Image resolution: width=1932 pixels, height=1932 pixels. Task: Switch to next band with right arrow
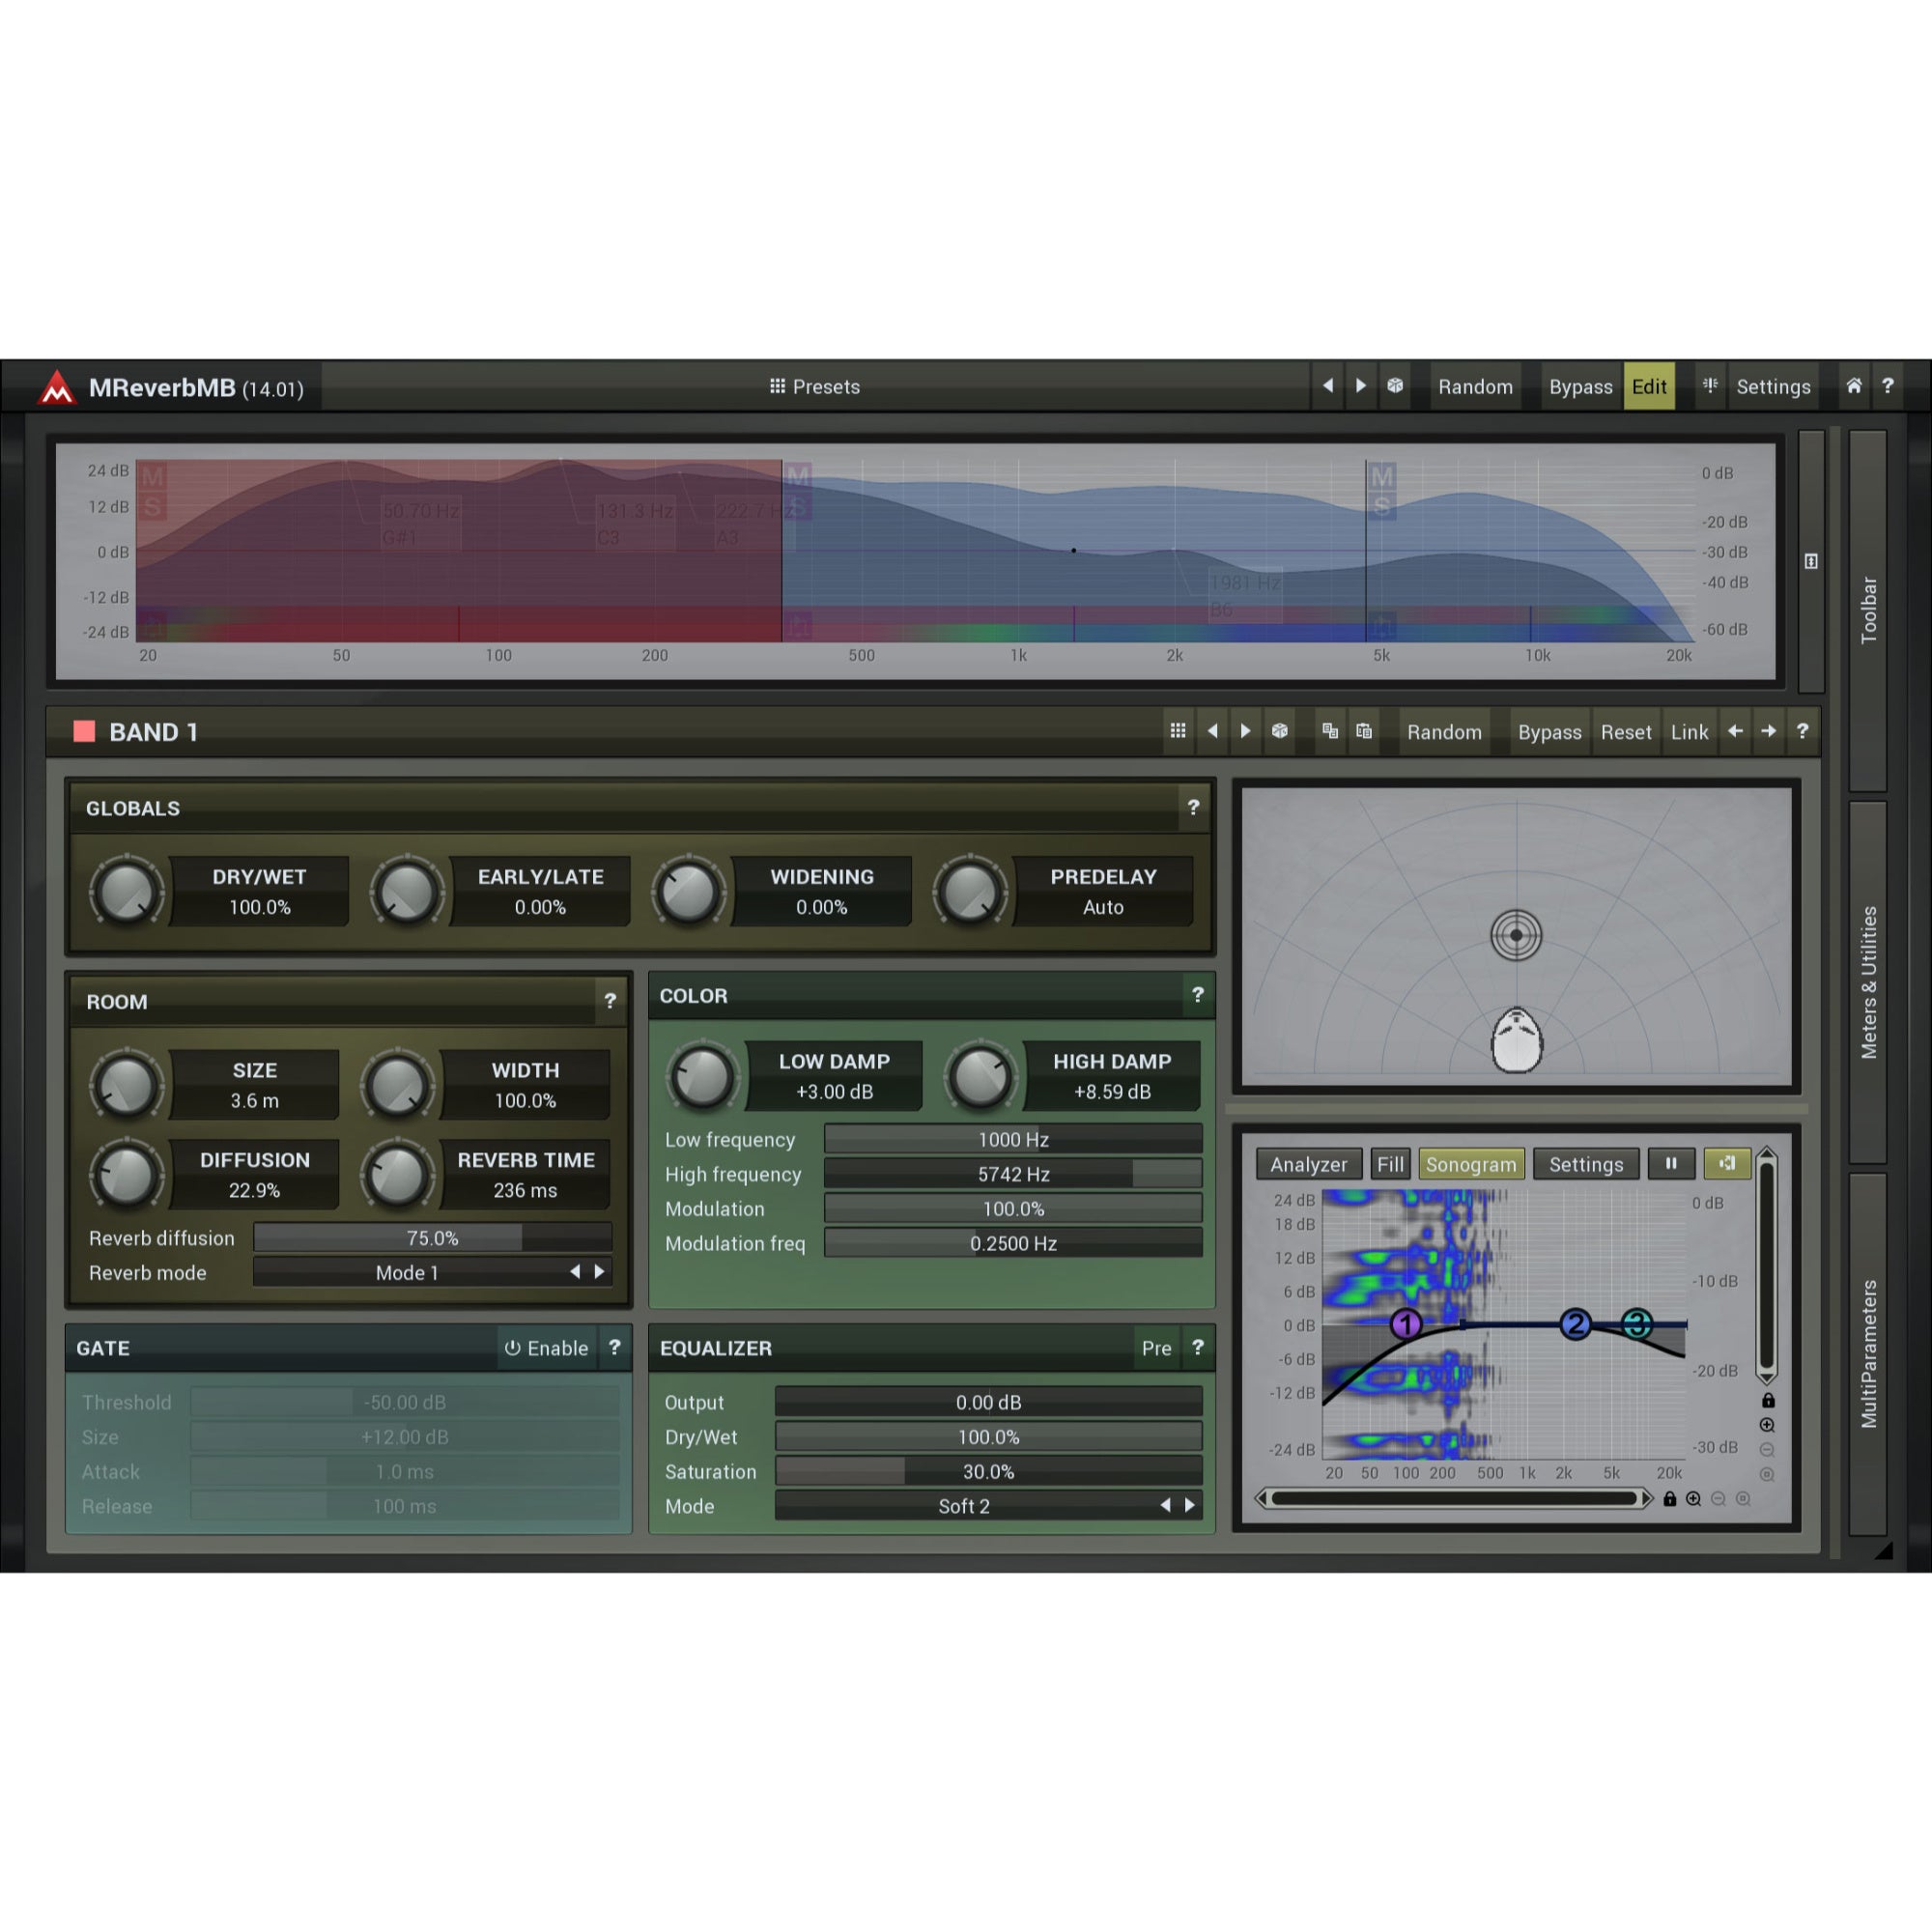[1769, 731]
